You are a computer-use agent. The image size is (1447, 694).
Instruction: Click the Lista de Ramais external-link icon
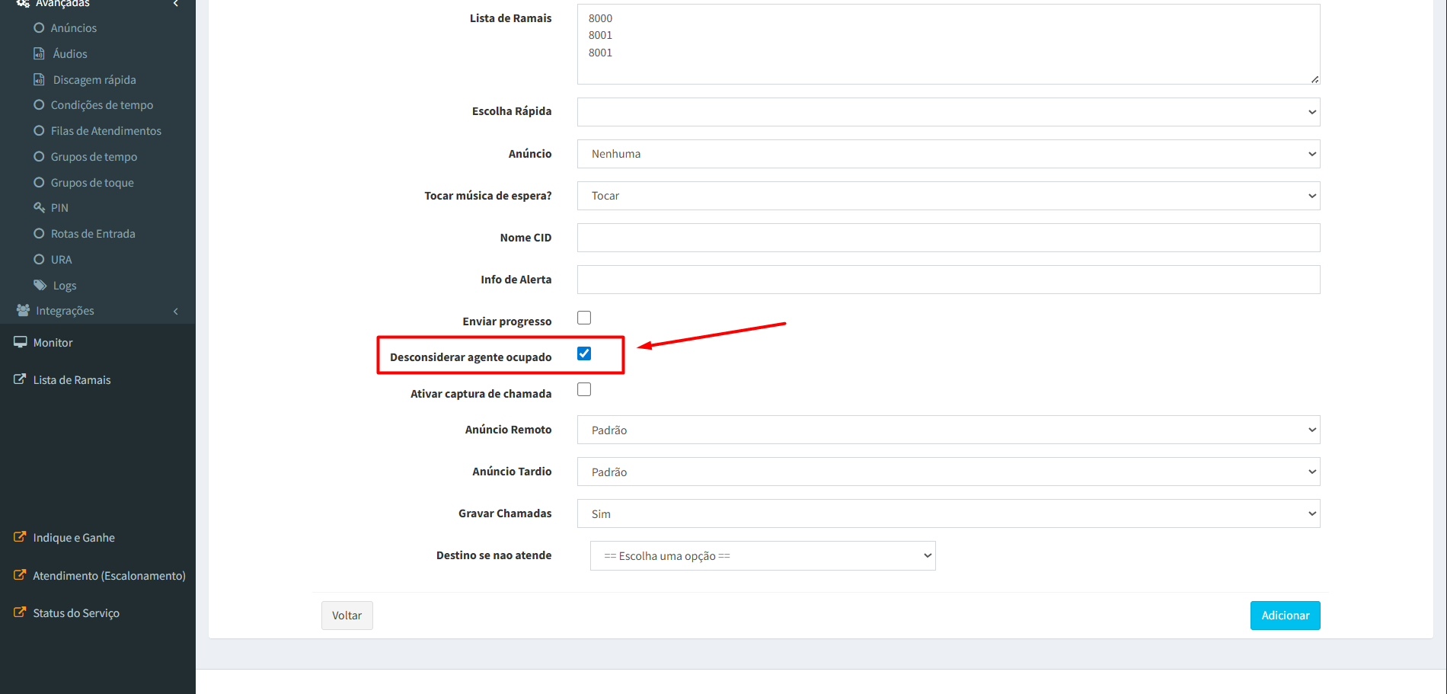(x=20, y=379)
